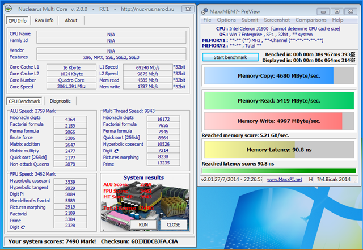The image size is (363, 250).
Task: Click the Vendor field
Action: coord(111,50)
